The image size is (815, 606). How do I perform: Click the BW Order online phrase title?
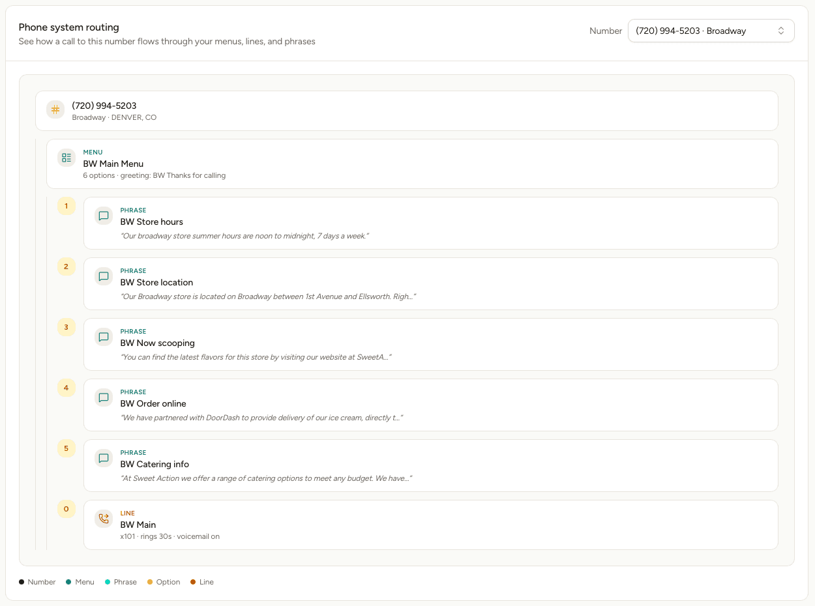tap(153, 403)
